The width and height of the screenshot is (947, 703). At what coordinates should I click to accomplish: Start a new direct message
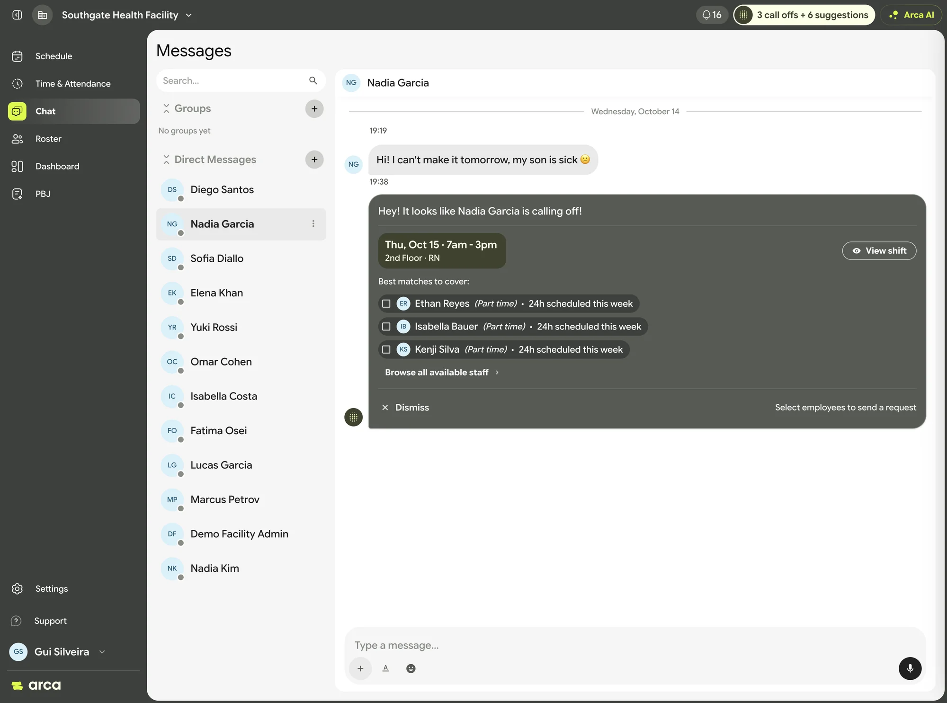[314, 160]
